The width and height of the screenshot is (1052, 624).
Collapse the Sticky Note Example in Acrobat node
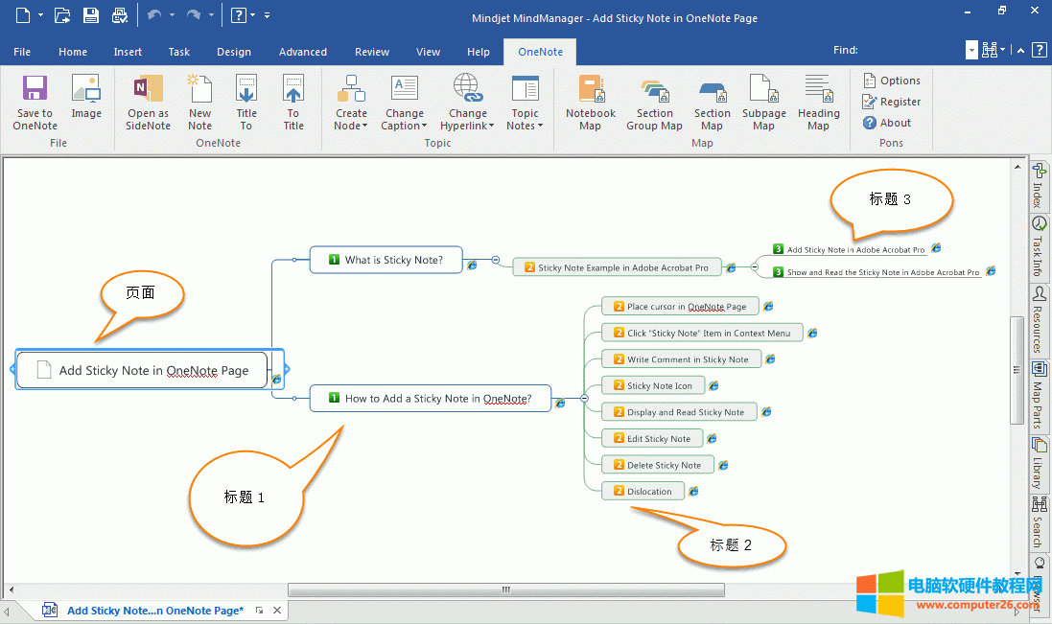pos(754,267)
